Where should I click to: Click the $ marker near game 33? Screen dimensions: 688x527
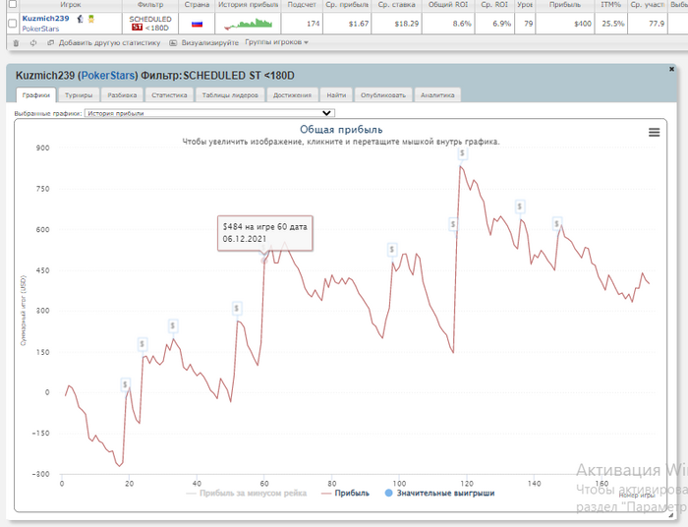(x=173, y=326)
